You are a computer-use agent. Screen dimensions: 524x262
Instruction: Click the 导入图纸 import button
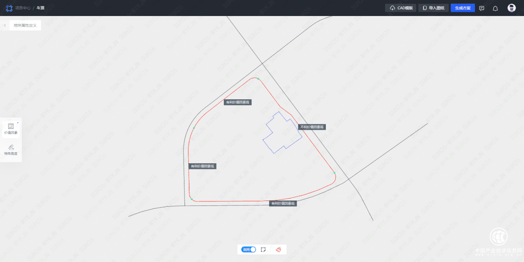coord(433,8)
